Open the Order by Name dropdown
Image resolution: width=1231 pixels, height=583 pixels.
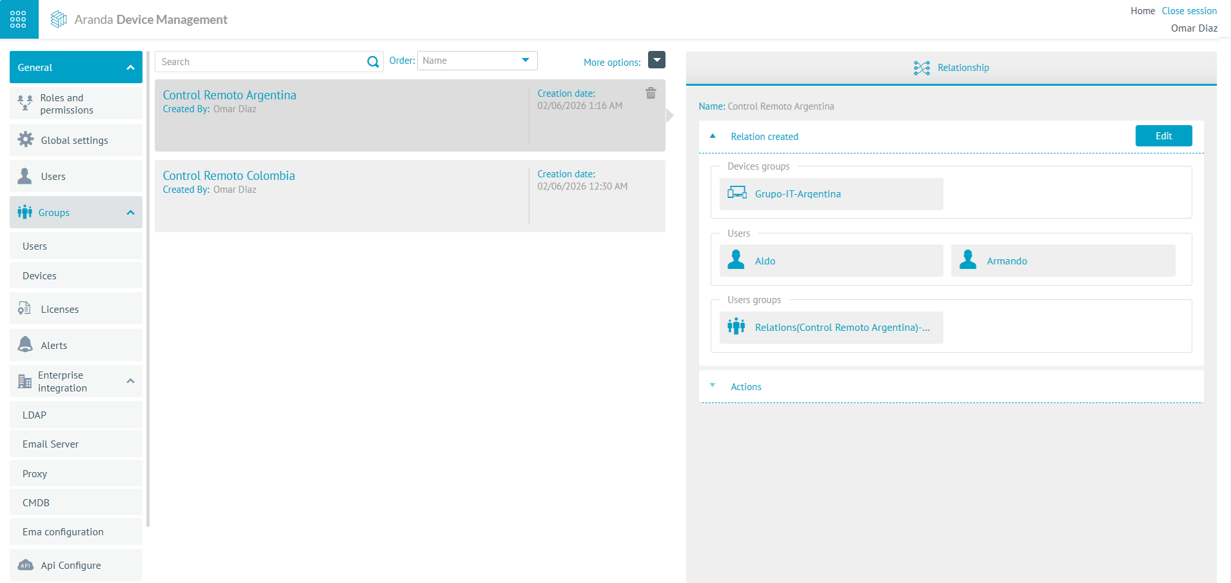coord(477,61)
